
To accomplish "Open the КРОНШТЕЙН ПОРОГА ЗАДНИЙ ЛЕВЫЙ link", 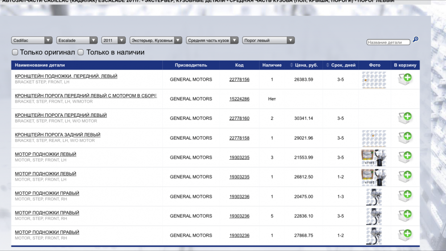I will (x=58, y=135).
